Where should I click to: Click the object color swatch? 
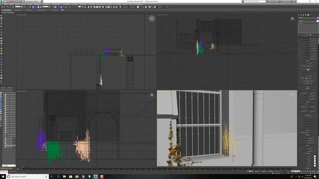(x=318, y=18)
